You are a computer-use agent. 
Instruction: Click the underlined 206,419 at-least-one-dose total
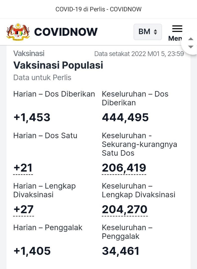124,168
